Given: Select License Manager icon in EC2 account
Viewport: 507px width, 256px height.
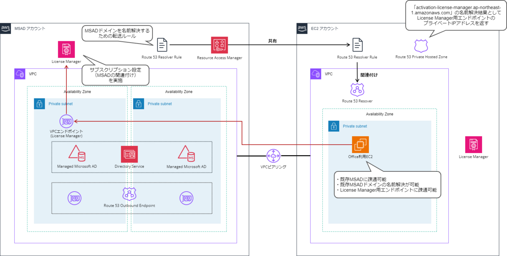Looking at the screenshot, I should (473, 145).
